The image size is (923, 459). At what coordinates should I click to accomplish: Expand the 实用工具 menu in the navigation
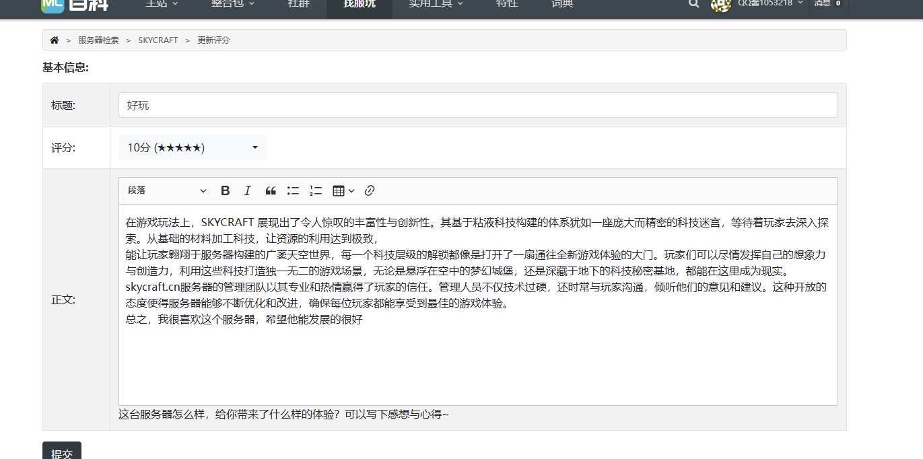436,4
